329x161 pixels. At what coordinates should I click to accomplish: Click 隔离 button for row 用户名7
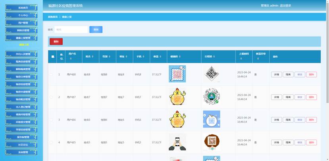288,97
